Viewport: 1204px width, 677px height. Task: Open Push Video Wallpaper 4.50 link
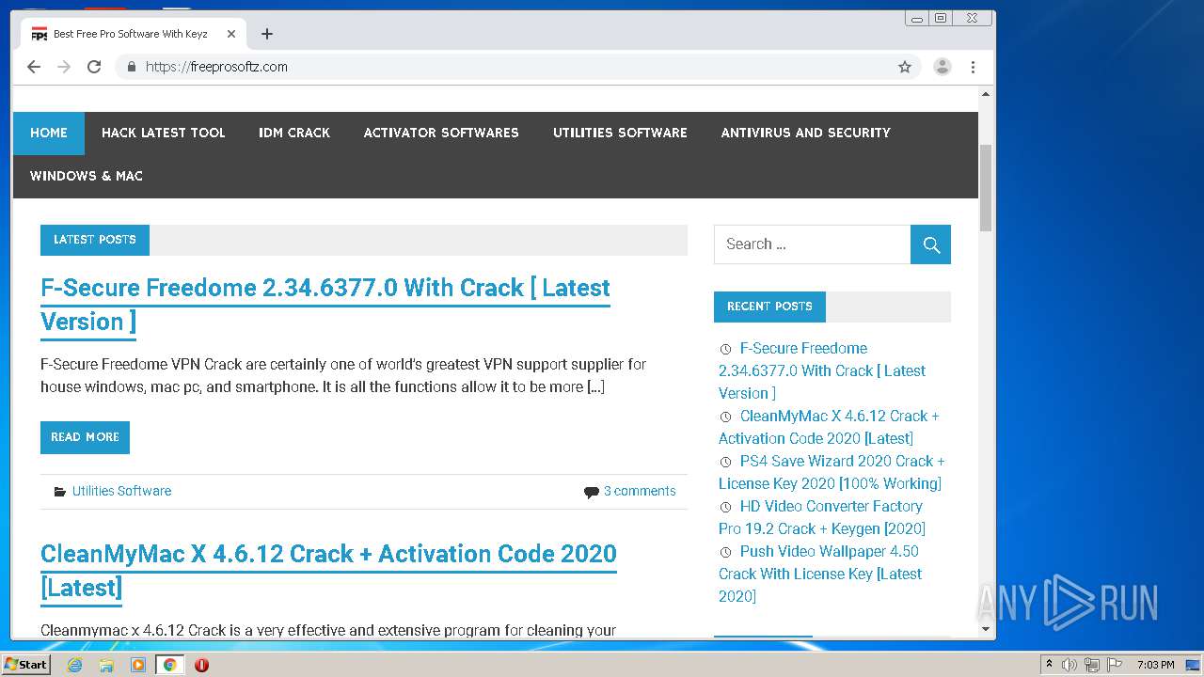[820, 574]
